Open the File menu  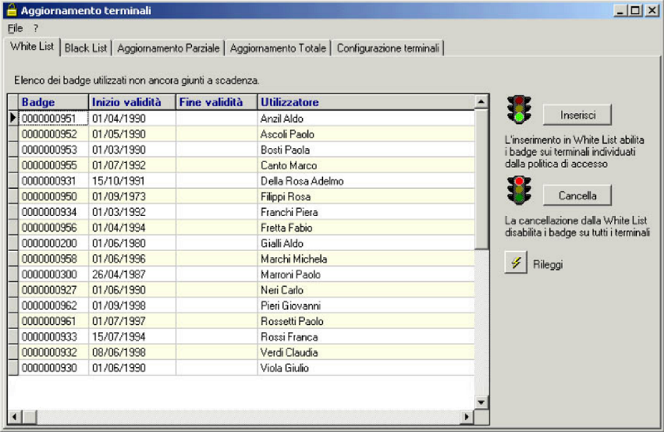pyautogui.click(x=15, y=29)
